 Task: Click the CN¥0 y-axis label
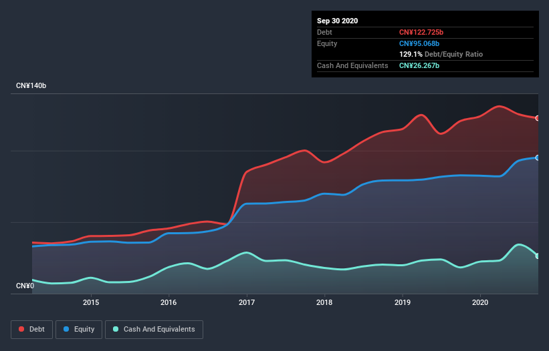click(x=25, y=286)
